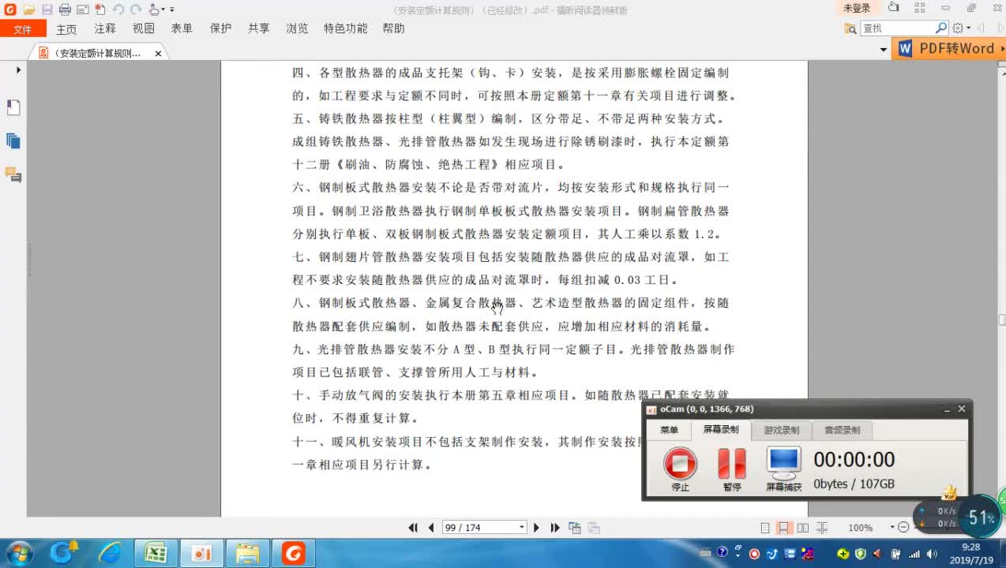The height and width of the screenshot is (568, 1006).
Task: Click the Open file folder icon
Action: [x=29, y=9]
